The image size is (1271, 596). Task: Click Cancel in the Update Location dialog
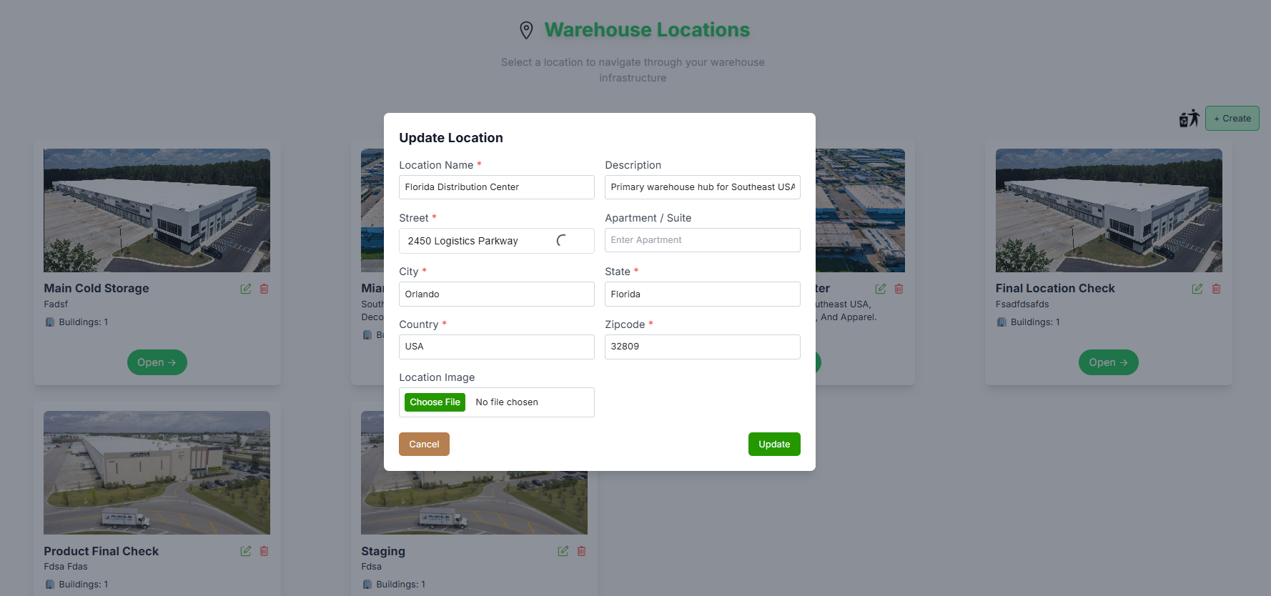point(424,444)
